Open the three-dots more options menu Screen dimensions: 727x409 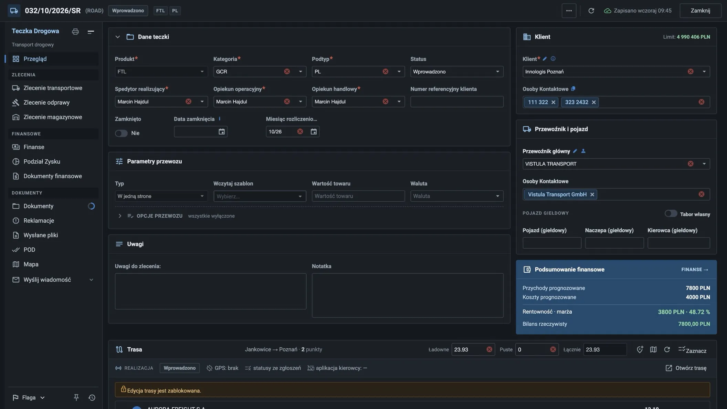coord(569,11)
